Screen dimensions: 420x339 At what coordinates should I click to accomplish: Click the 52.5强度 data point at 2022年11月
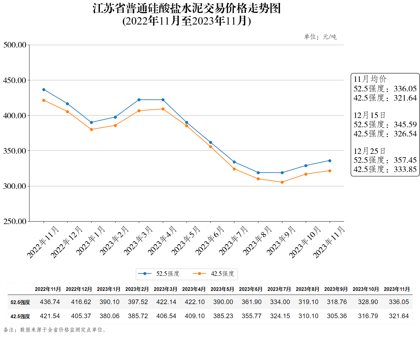[44, 90]
